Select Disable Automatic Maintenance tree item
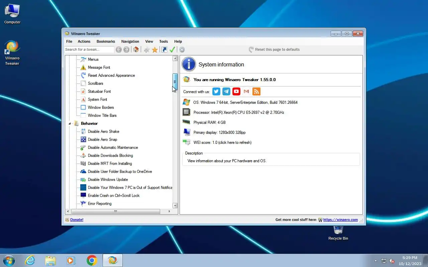Screen dimensions: 428x267 coord(113,148)
